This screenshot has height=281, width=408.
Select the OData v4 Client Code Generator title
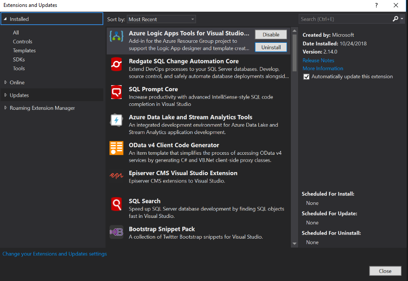coord(174,145)
